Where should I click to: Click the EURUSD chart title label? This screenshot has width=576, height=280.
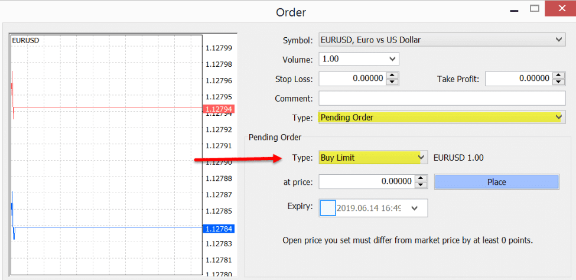[25, 40]
